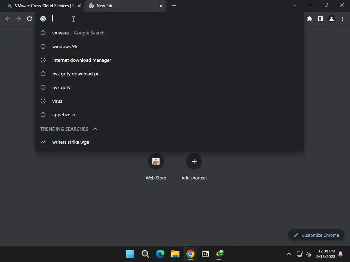Open Chrome's three-dot menu
This screenshot has width=350, height=262.
click(x=342, y=19)
